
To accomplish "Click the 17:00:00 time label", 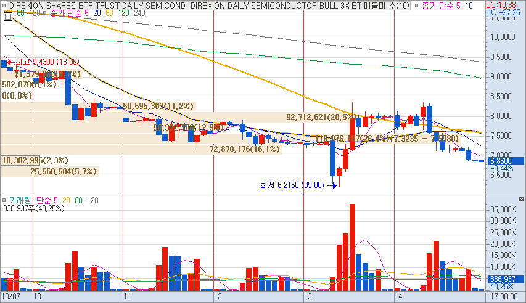I will (504, 297).
